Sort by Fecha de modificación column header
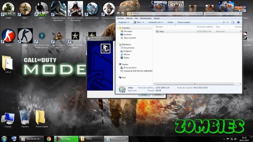 pyautogui.click(x=205, y=27)
